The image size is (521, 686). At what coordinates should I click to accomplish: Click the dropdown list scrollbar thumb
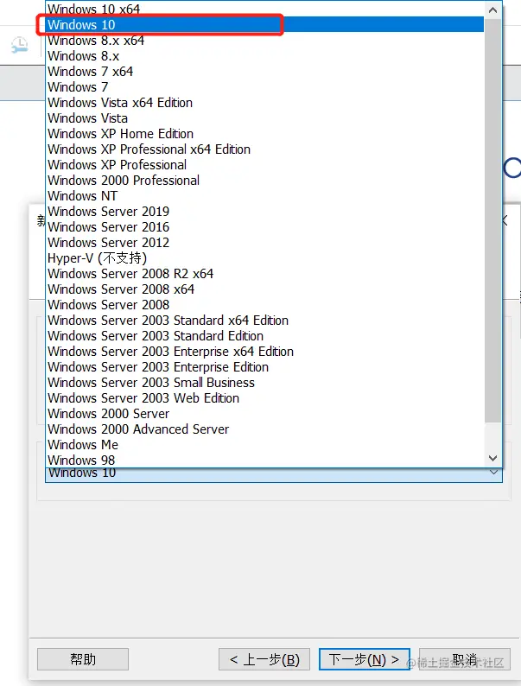pyautogui.click(x=492, y=220)
